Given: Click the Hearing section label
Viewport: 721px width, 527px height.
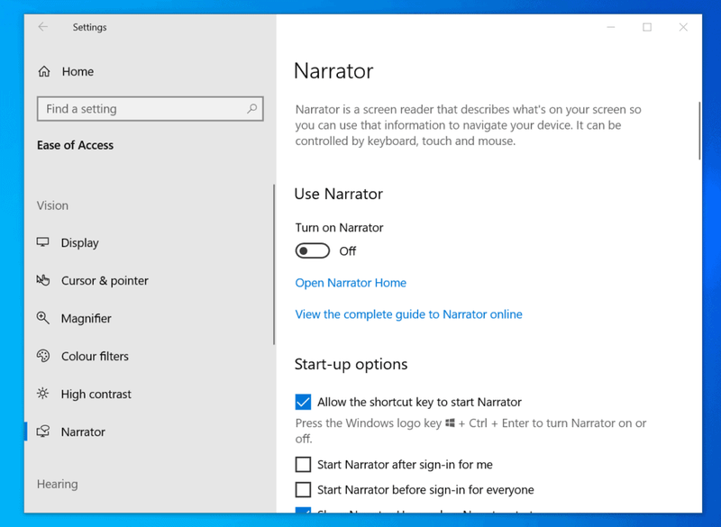Looking at the screenshot, I should 58,485.
